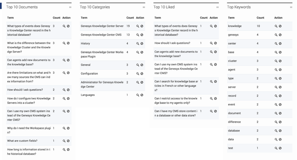Click exclude icon for Genesys Knowledge Center CMS

[x=142, y=35]
